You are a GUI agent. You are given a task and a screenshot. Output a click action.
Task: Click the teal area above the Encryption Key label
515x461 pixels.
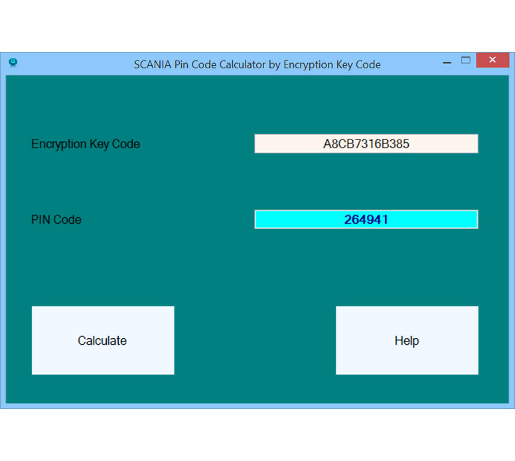coord(85,106)
